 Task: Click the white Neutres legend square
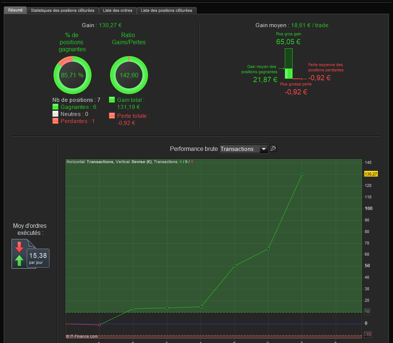point(55,114)
